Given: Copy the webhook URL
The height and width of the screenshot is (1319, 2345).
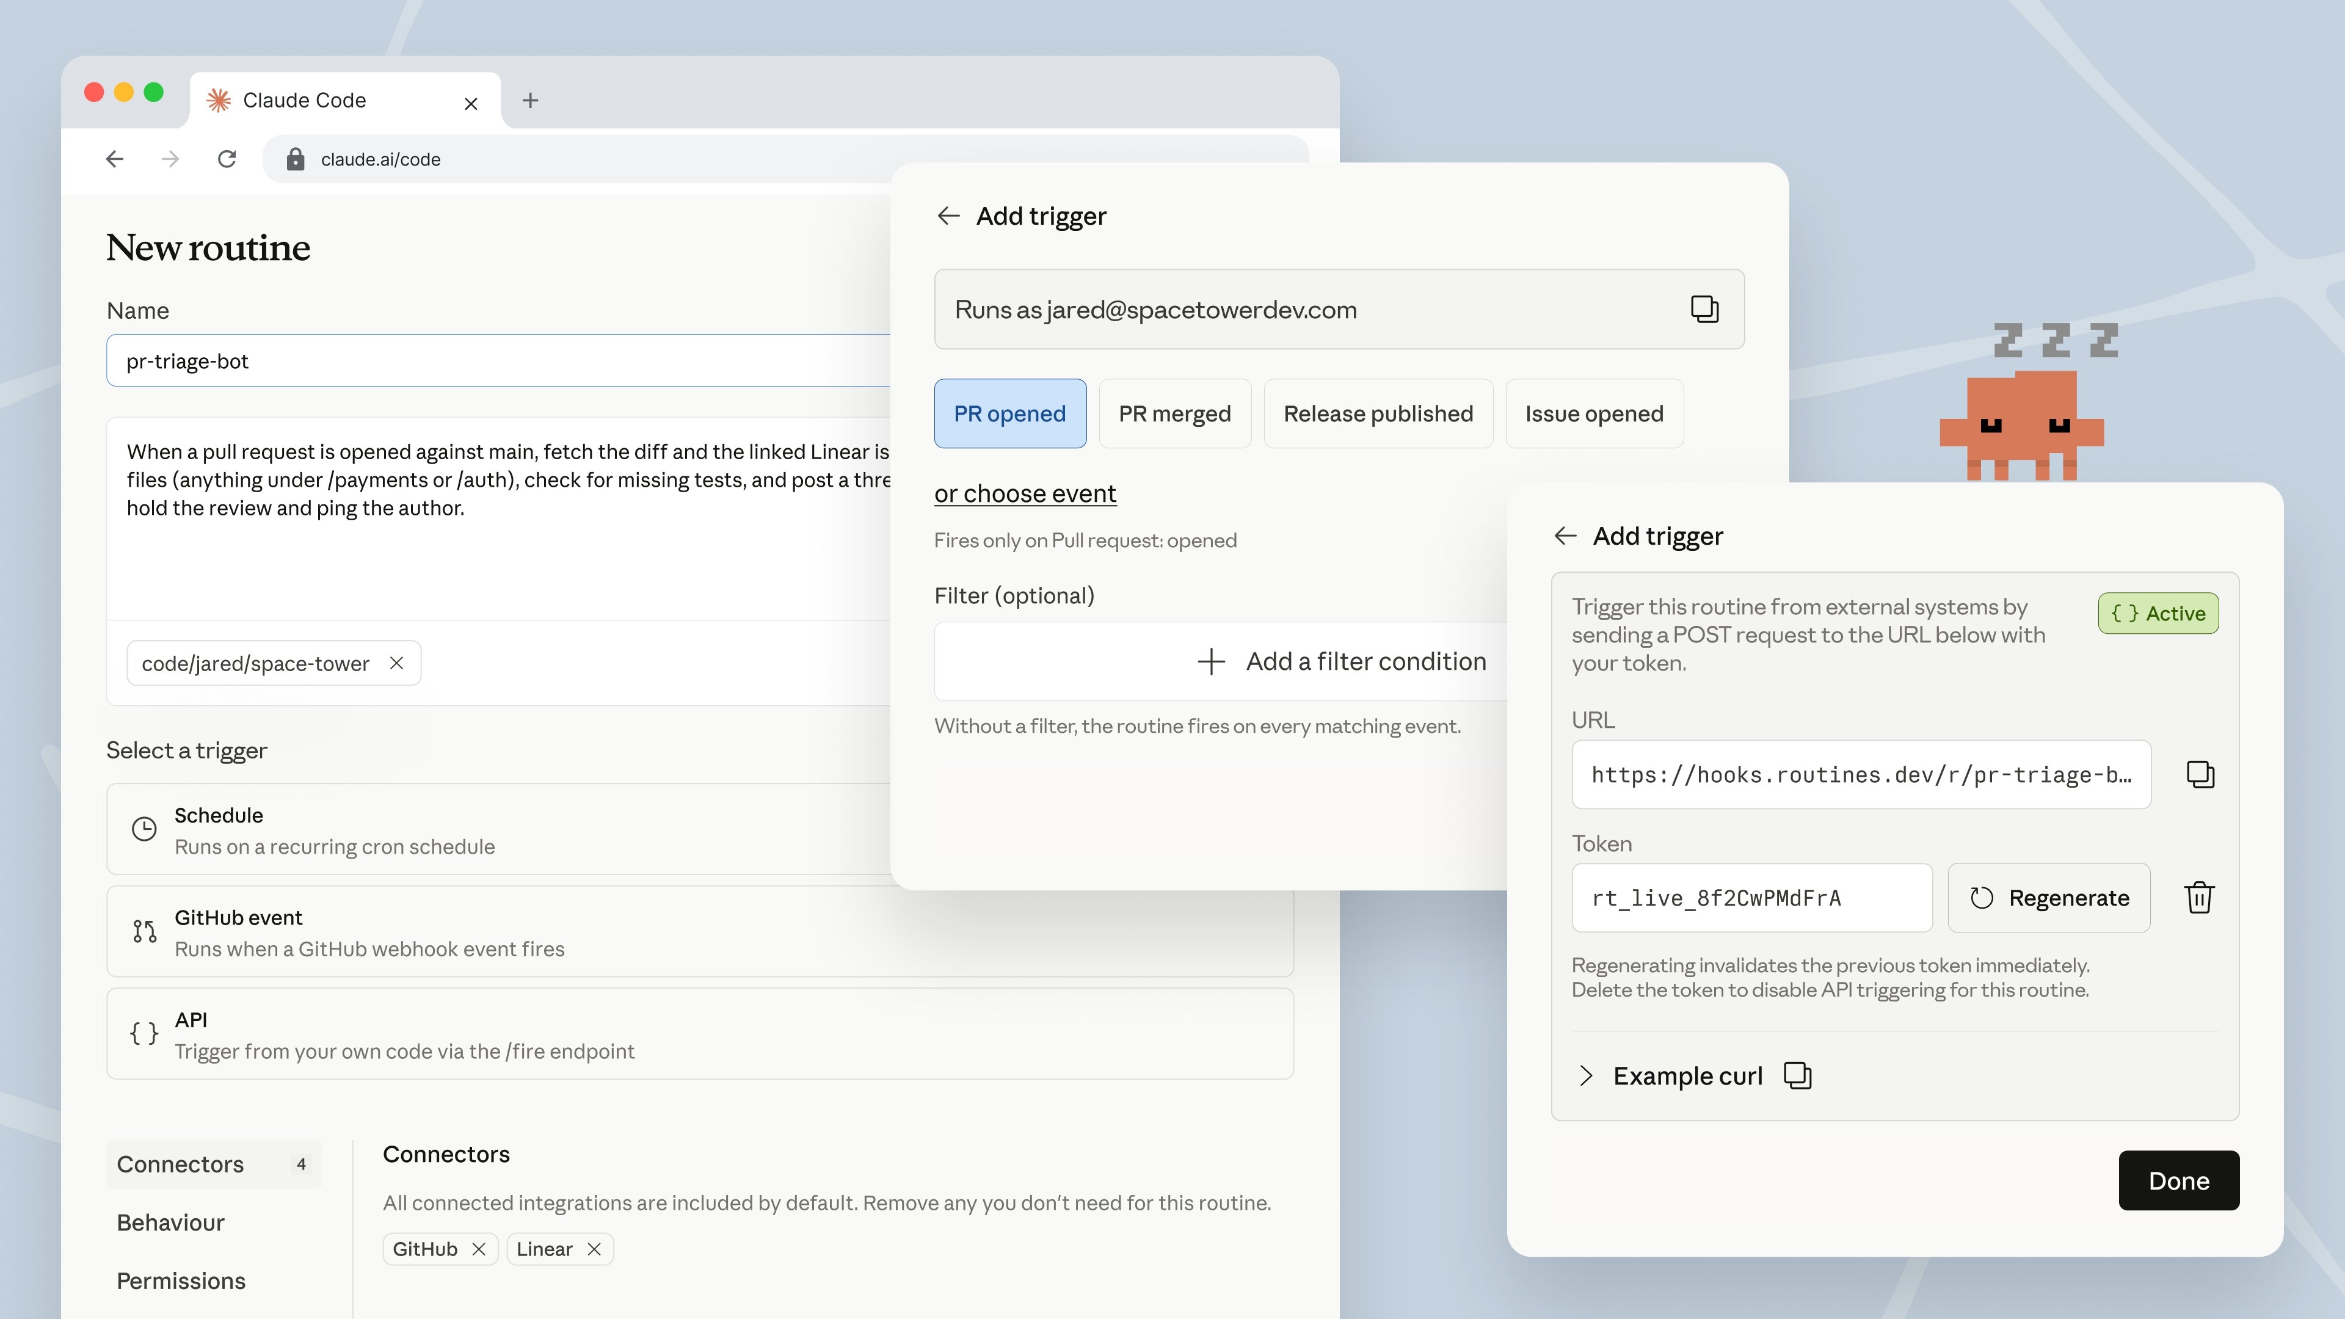Looking at the screenshot, I should coord(2201,775).
